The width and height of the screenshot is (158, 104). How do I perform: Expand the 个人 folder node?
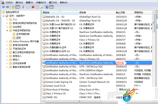click(x=7, y=20)
